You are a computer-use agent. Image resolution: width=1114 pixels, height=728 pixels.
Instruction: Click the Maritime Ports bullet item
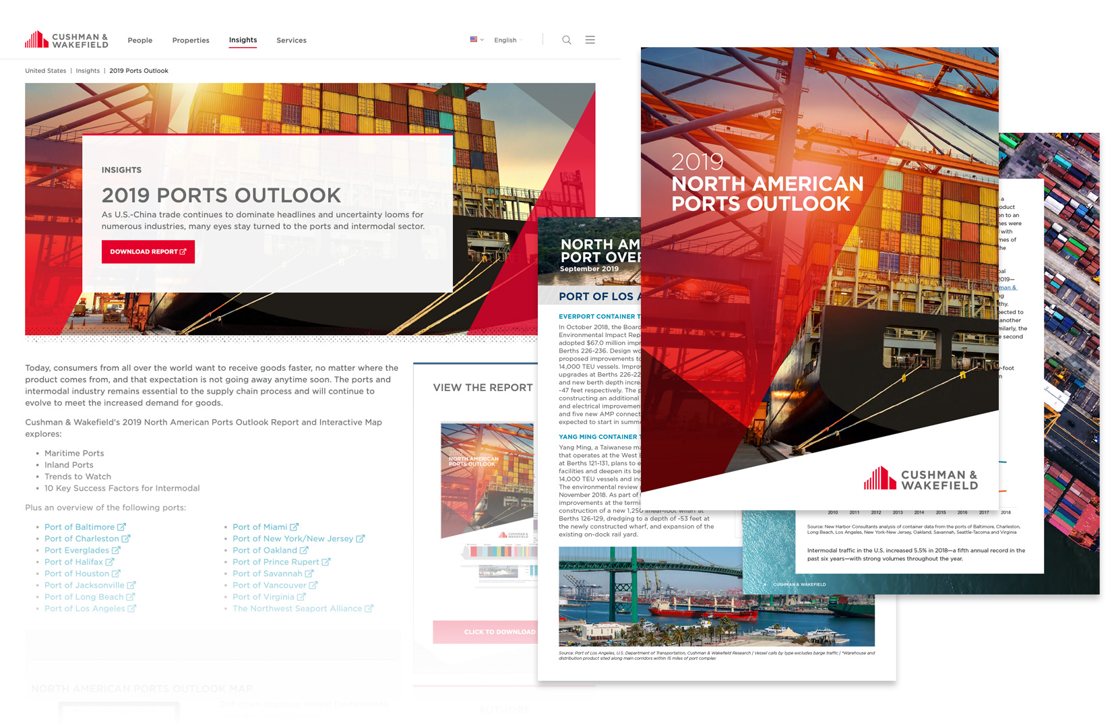(x=74, y=453)
